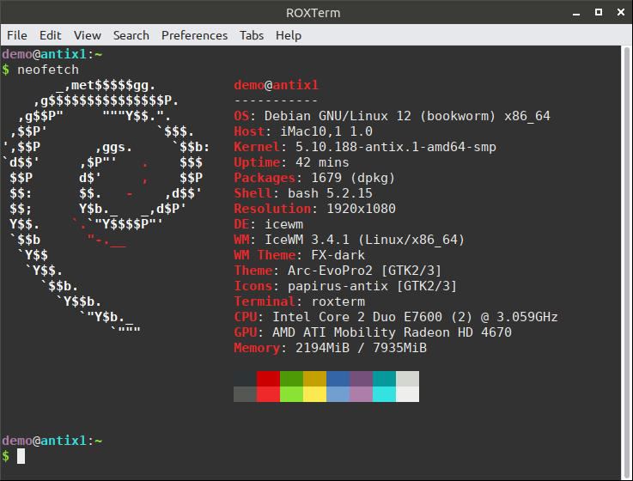Click the Resolution value '1920x1080'
Image resolution: width=633 pixels, height=481 pixels.
tap(361, 209)
